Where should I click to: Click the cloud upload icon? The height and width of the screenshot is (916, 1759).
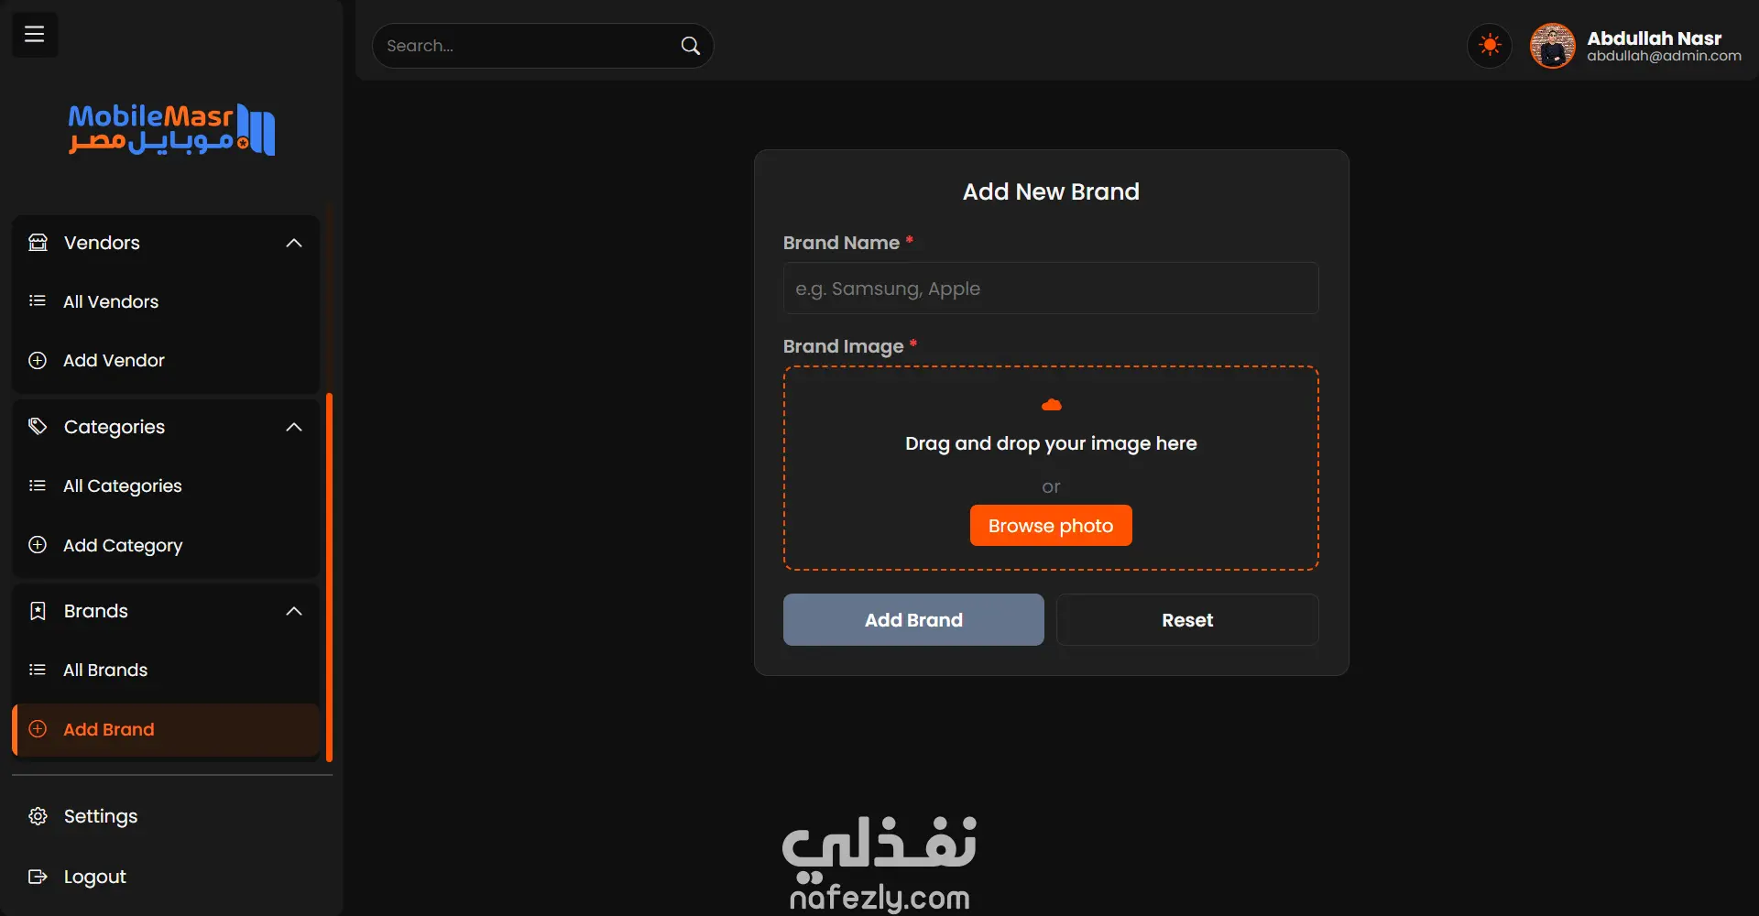click(x=1051, y=405)
